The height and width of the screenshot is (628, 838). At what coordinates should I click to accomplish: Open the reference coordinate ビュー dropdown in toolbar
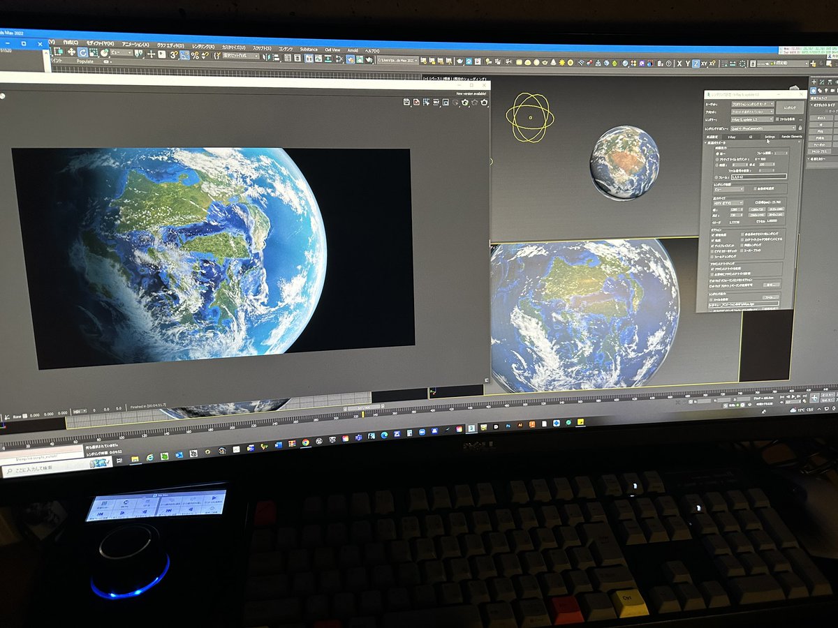tap(121, 52)
